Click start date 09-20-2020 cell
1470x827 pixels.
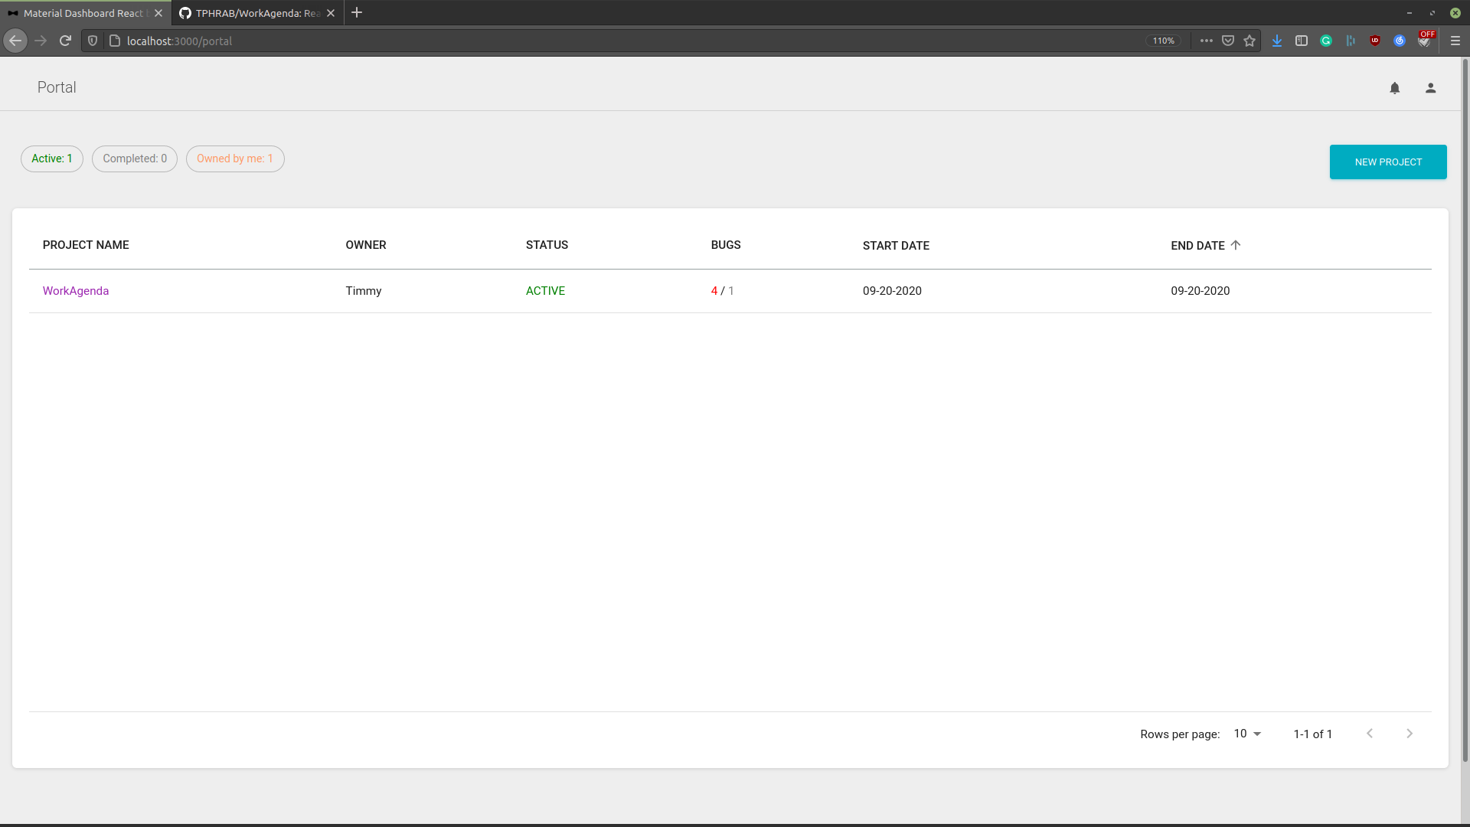click(892, 291)
